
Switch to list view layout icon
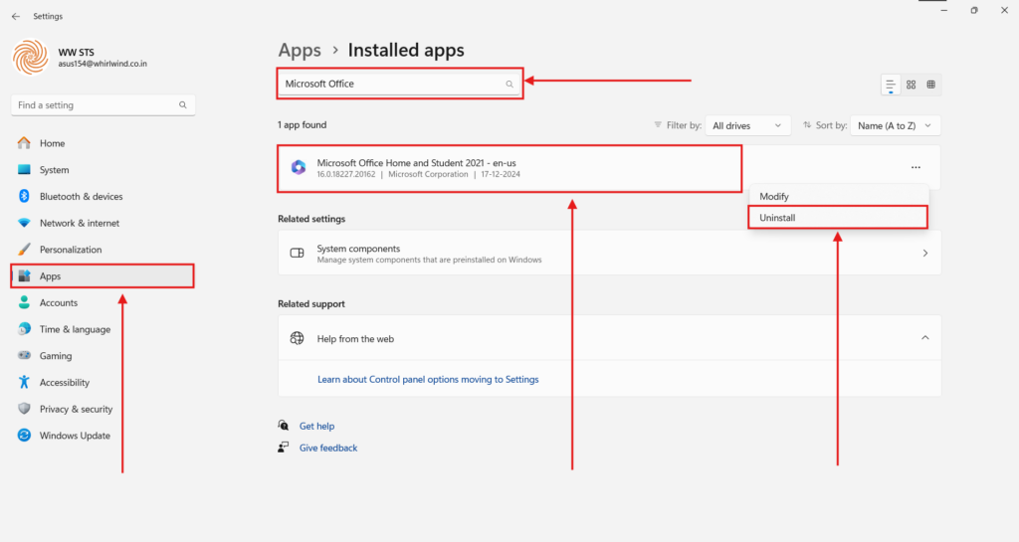pyautogui.click(x=891, y=85)
